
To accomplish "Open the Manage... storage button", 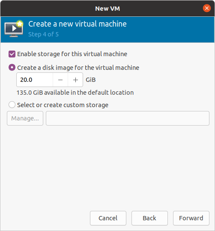I will pyautogui.click(x=25, y=118).
